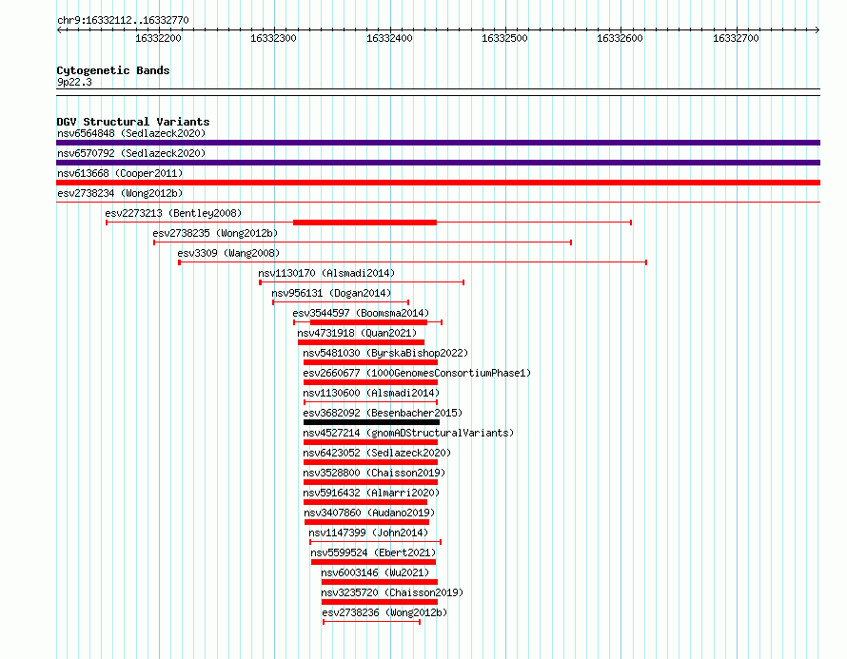Click the 16332500 ruler position label

tap(504, 38)
